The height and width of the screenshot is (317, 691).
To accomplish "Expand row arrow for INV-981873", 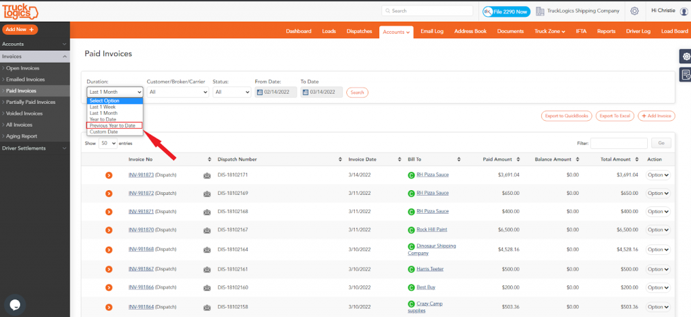I will coord(109,175).
